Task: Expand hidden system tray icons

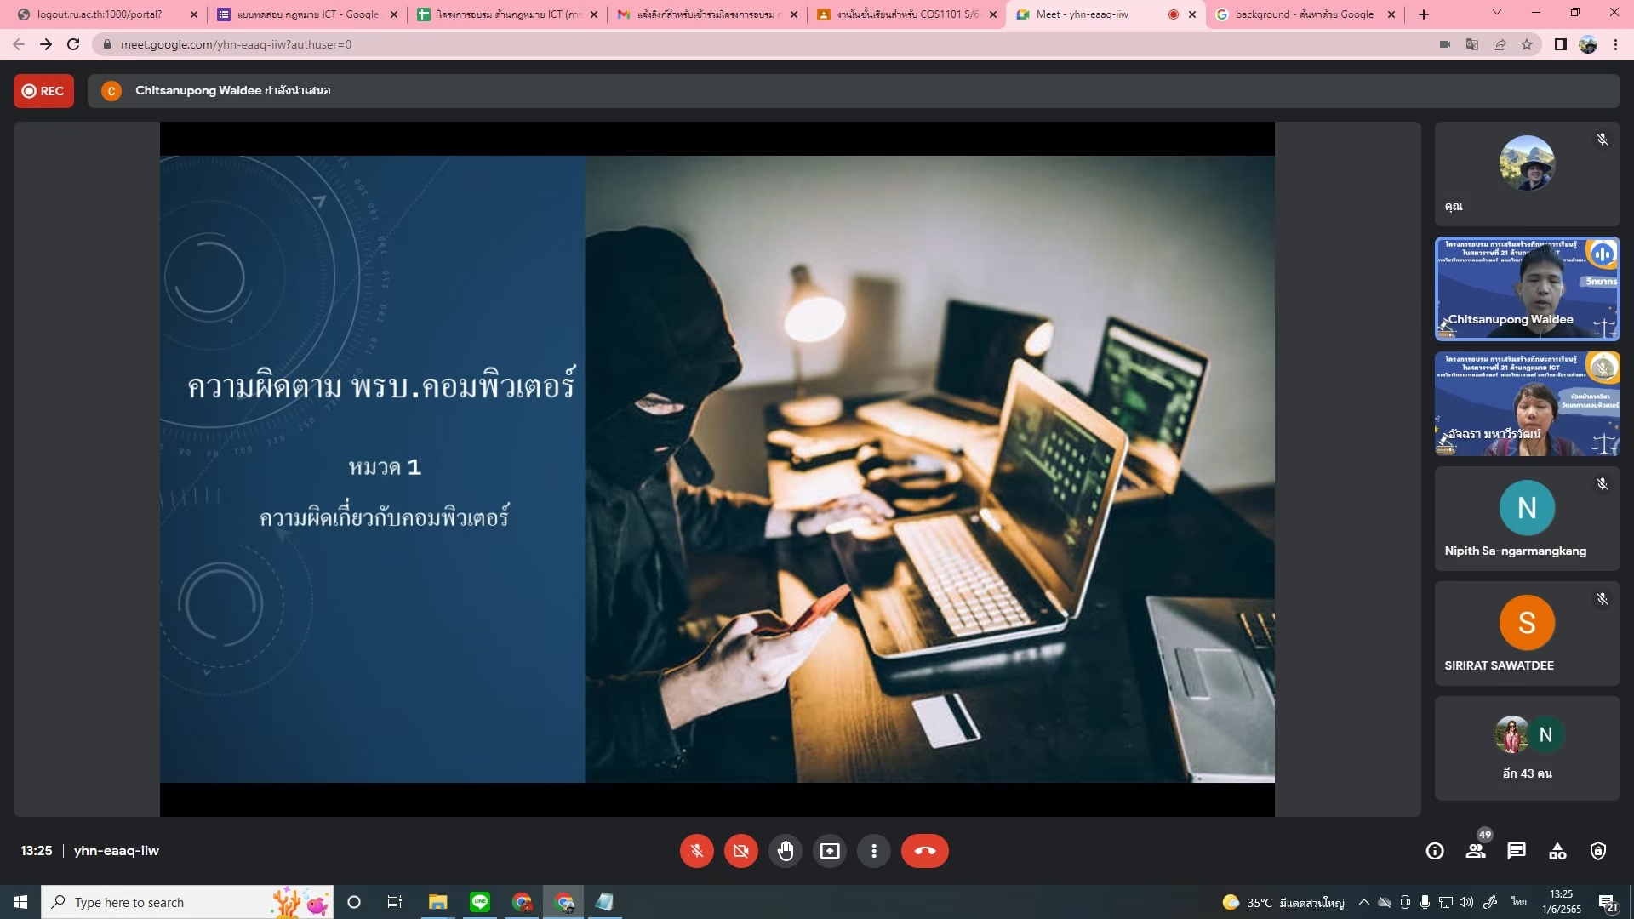Action: [x=1363, y=902]
